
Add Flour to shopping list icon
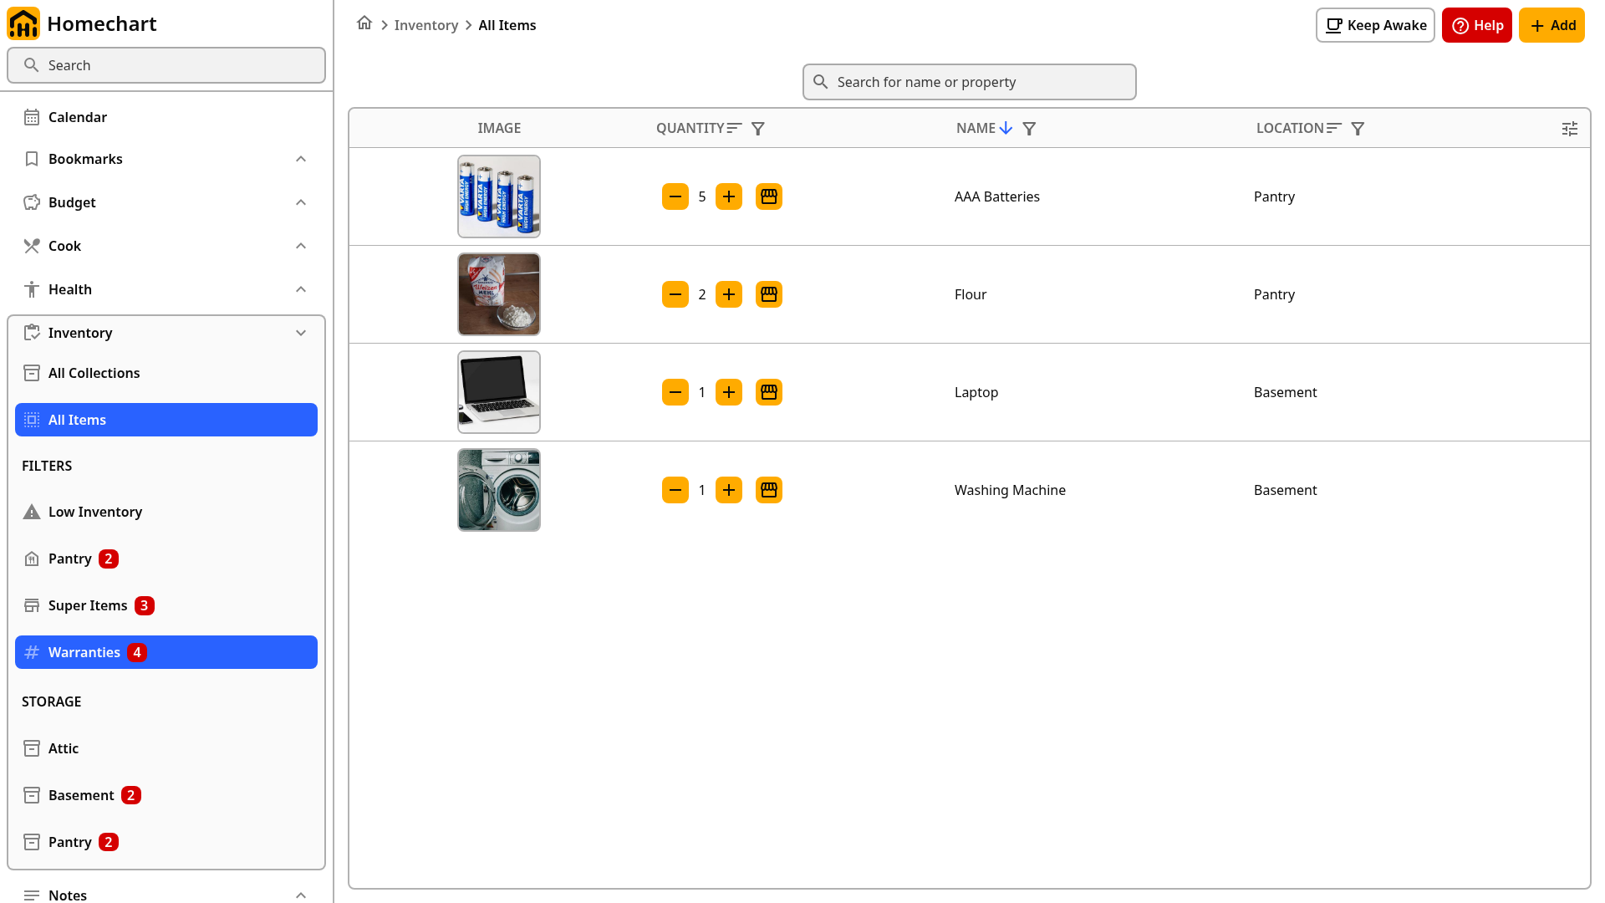[769, 294]
